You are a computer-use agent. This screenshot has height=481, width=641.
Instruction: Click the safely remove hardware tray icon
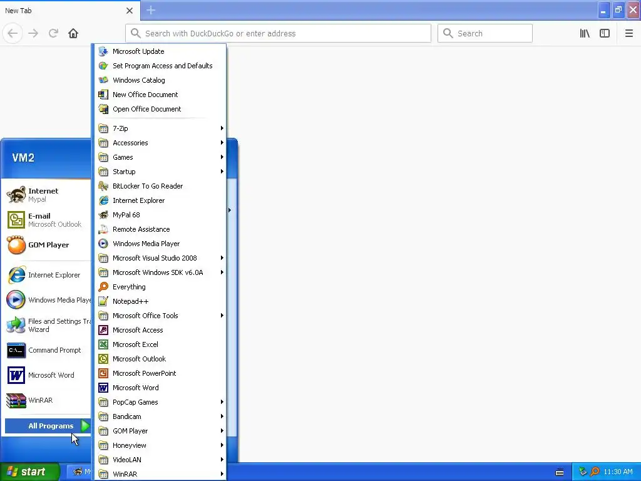(x=583, y=472)
